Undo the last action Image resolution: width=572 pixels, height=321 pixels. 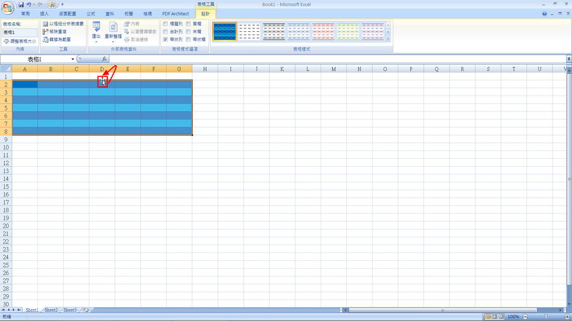click(x=29, y=4)
